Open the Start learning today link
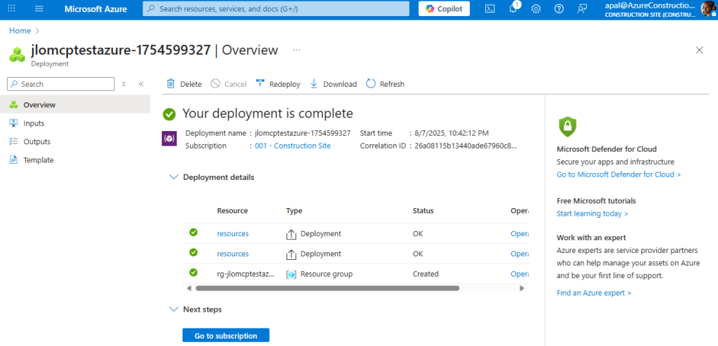Viewport: 718px width, 346px height. pos(592,214)
